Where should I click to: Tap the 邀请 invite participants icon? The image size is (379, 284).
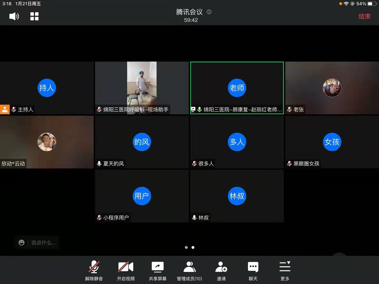(x=221, y=267)
